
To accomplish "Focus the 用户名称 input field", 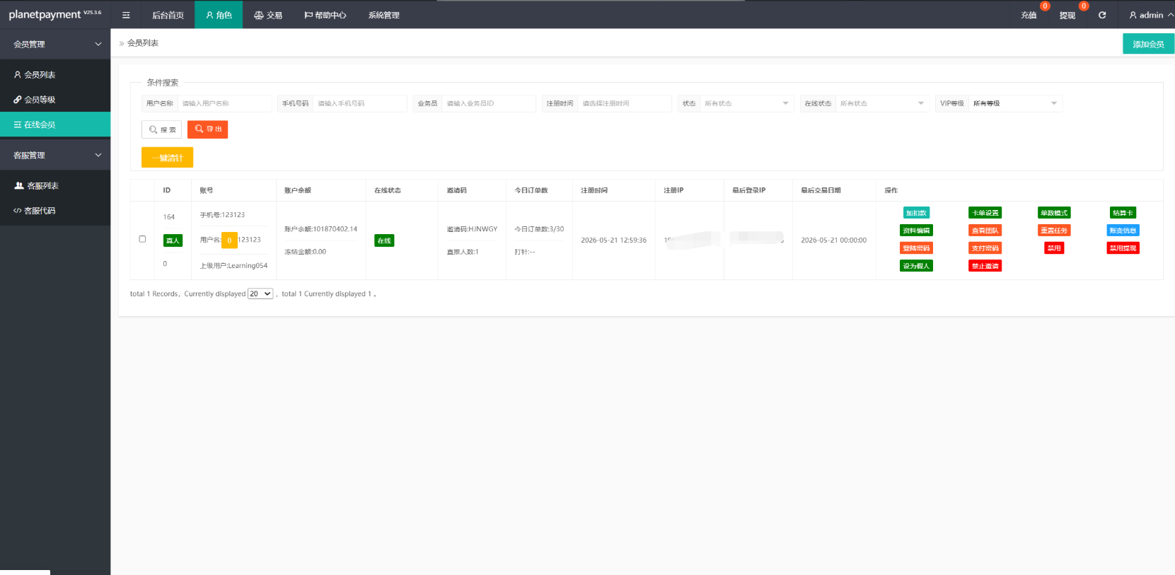I will click(224, 103).
